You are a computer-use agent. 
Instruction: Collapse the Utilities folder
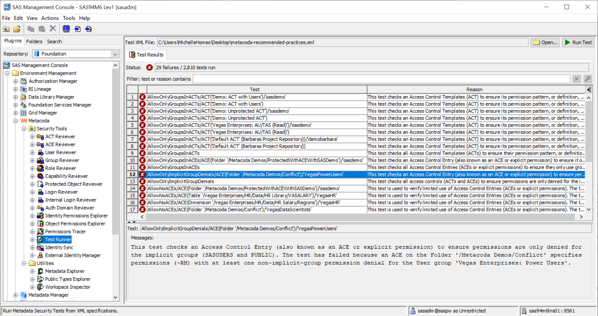click(24, 263)
